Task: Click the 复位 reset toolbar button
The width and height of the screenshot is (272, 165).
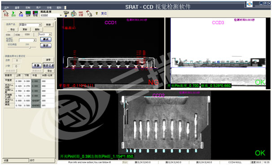Action: [x=104, y=13]
